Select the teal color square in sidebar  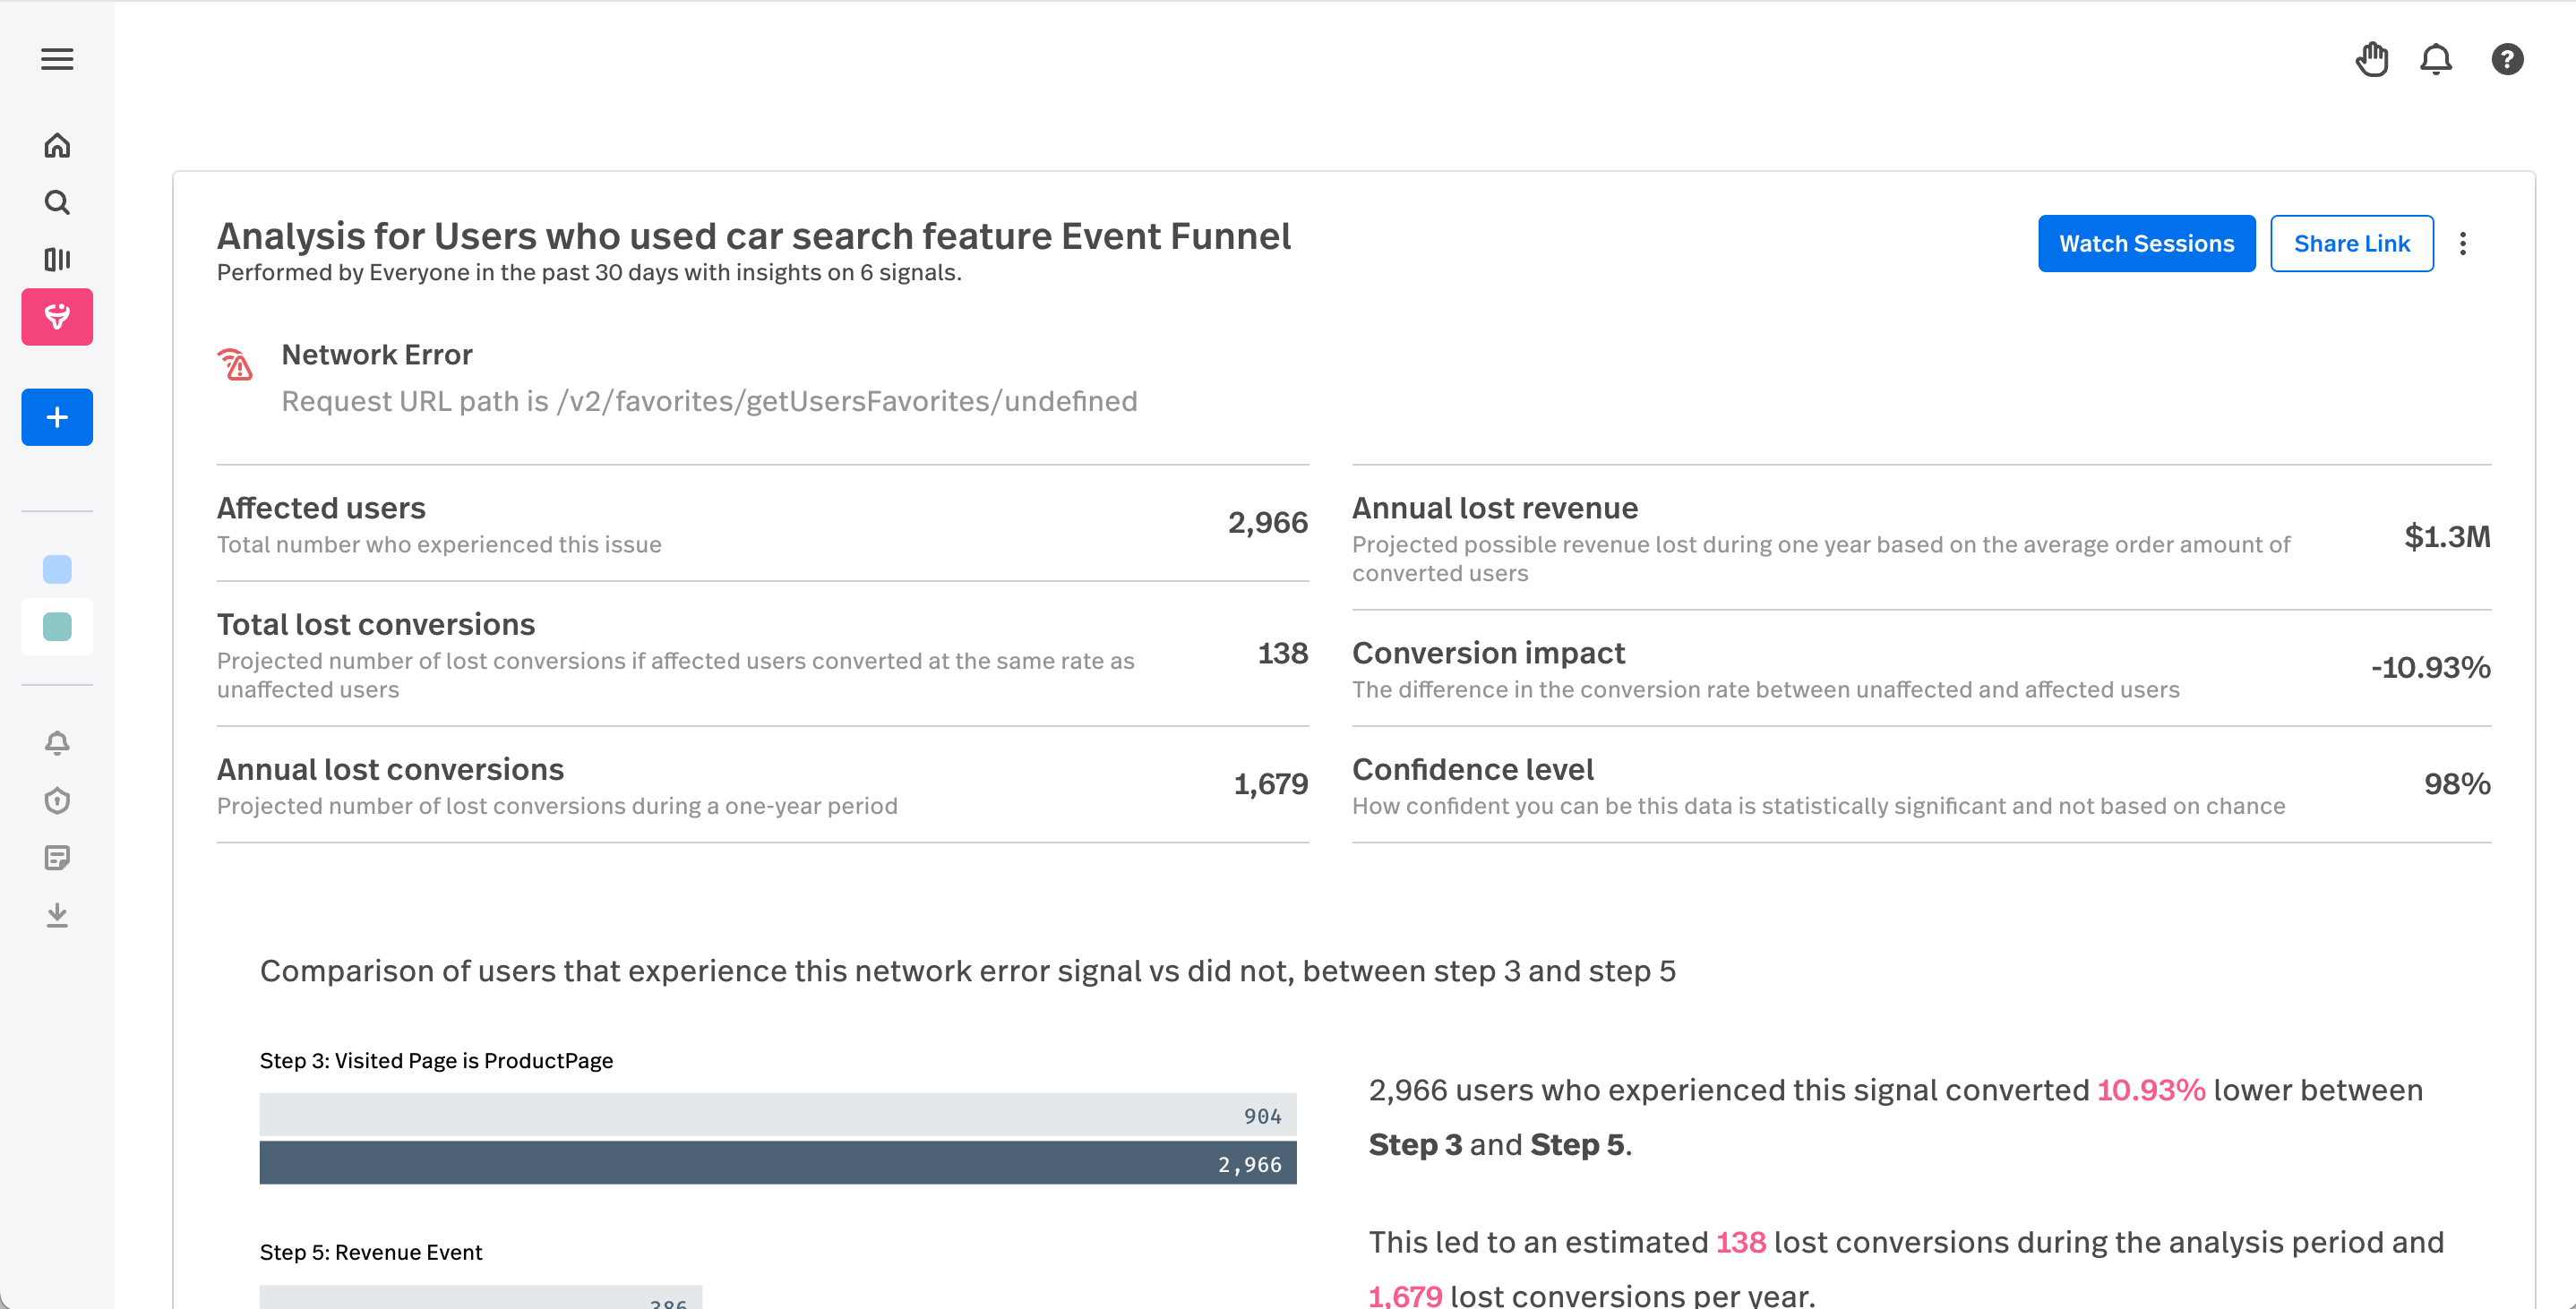click(57, 627)
